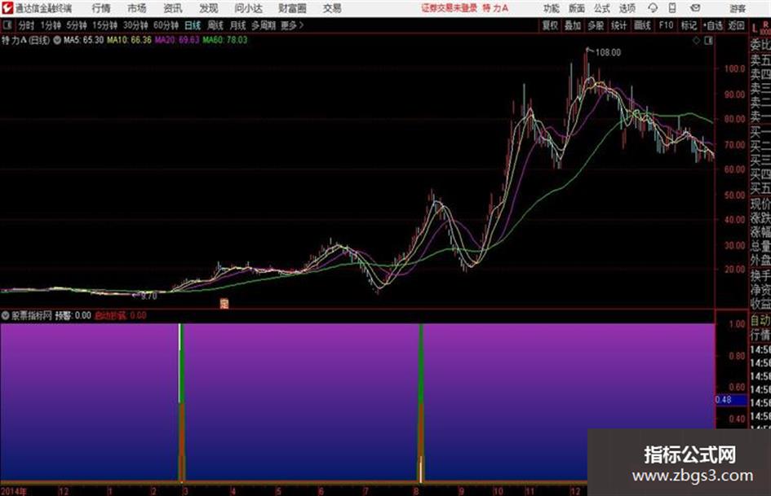
Task: Click the 2014年 label on time axis
Action: (14, 491)
